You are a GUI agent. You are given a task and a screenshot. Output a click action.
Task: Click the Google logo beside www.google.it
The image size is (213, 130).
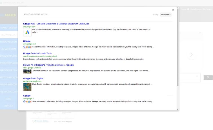27,102
